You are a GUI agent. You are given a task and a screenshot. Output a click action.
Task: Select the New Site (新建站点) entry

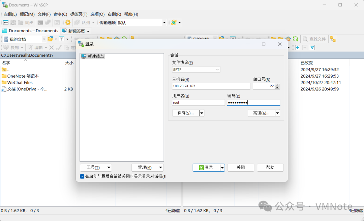tap(93, 56)
